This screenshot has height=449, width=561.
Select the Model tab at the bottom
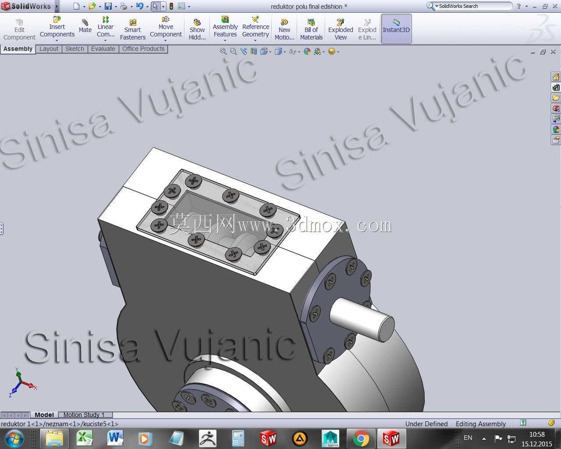click(44, 415)
